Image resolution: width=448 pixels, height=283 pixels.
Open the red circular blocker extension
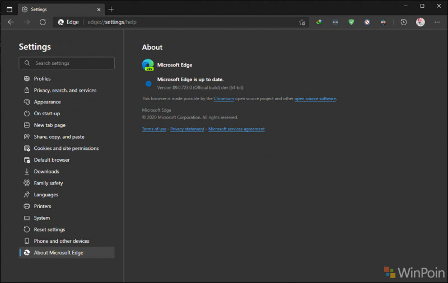tap(367, 22)
